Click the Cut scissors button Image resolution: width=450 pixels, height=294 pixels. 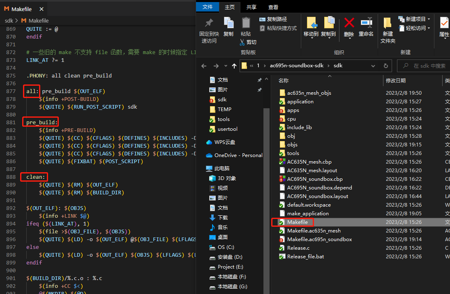tap(248, 42)
